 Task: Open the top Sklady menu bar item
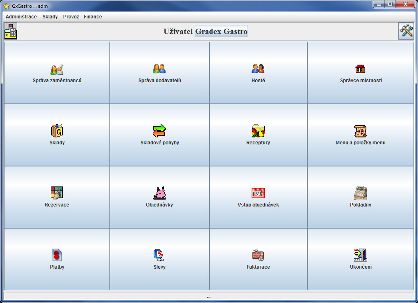point(50,16)
